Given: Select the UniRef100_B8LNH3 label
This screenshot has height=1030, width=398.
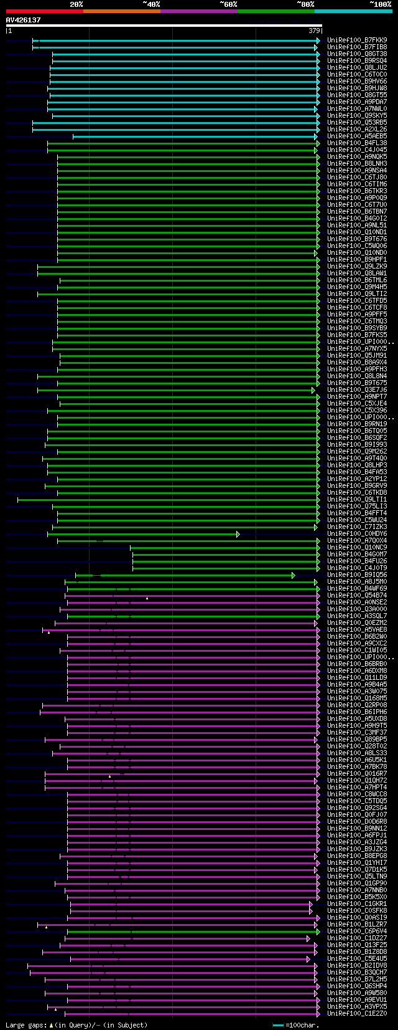Looking at the screenshot, I should tap(357, 164).
